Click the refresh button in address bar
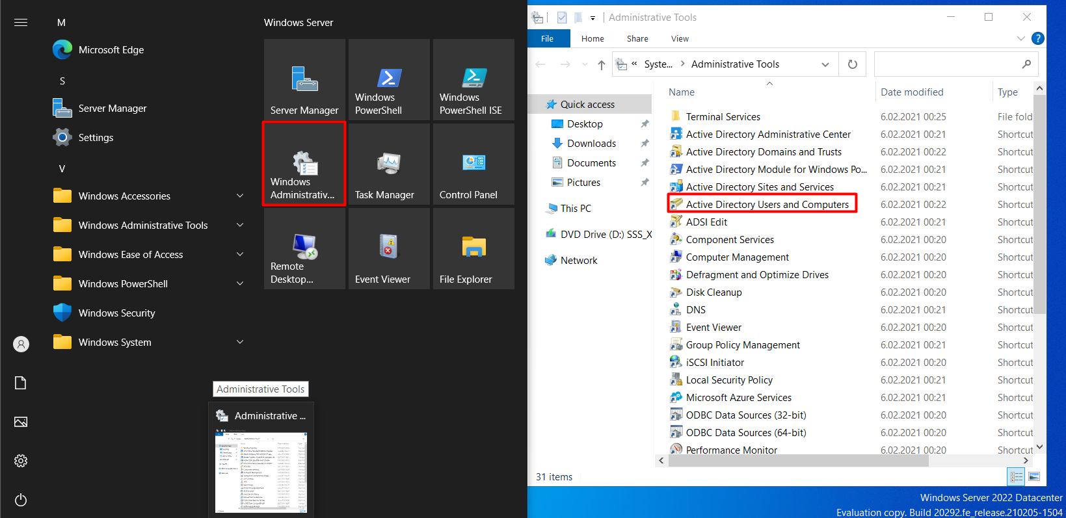 pos(852,64)
